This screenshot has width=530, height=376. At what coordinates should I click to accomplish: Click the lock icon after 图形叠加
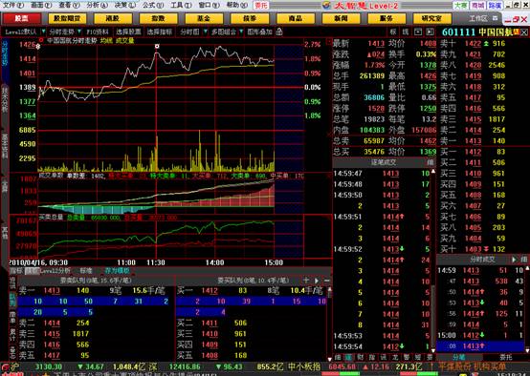[279, 31]
